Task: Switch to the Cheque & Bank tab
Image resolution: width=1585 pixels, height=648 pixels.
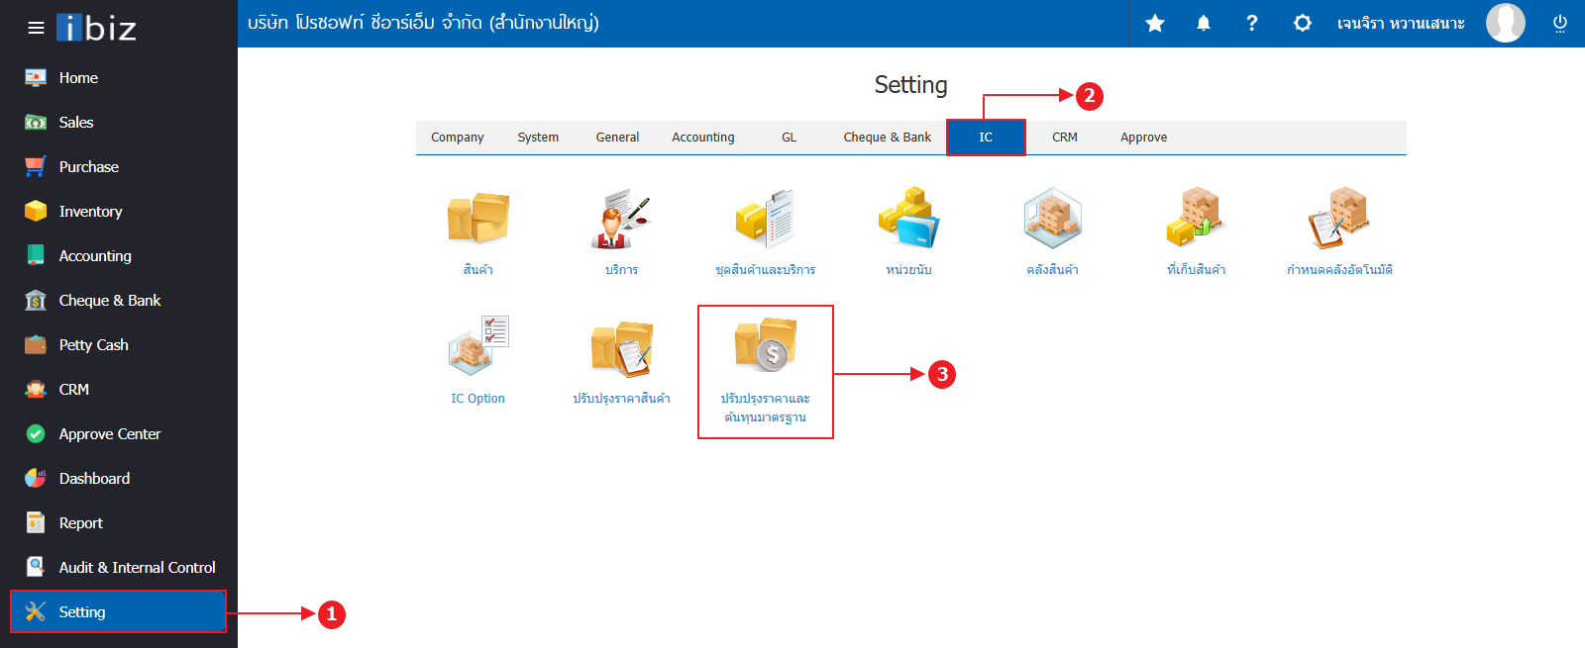Action: point(887,138)
